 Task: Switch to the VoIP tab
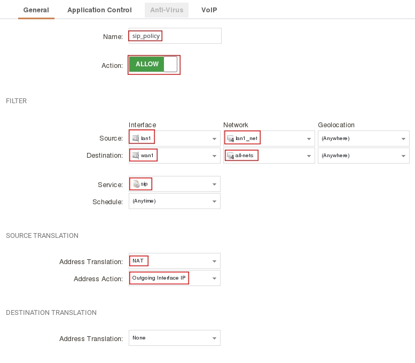pyautogui.click(x=209, y=10)
